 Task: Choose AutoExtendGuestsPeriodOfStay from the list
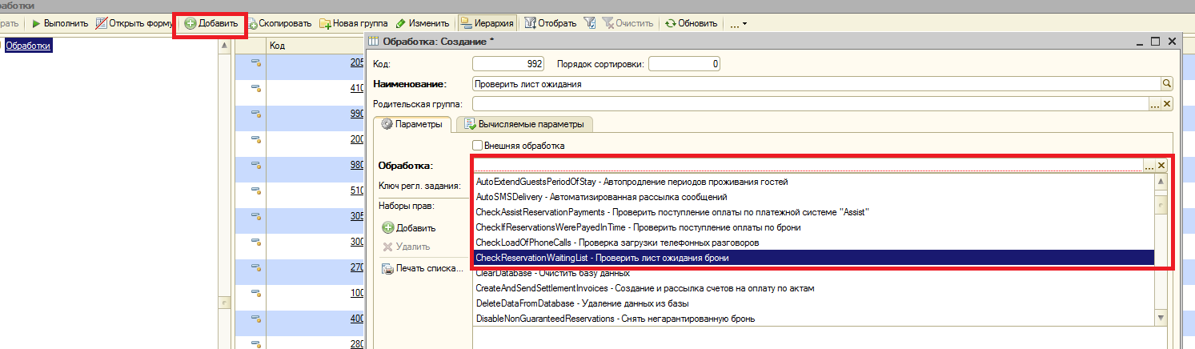813,182
